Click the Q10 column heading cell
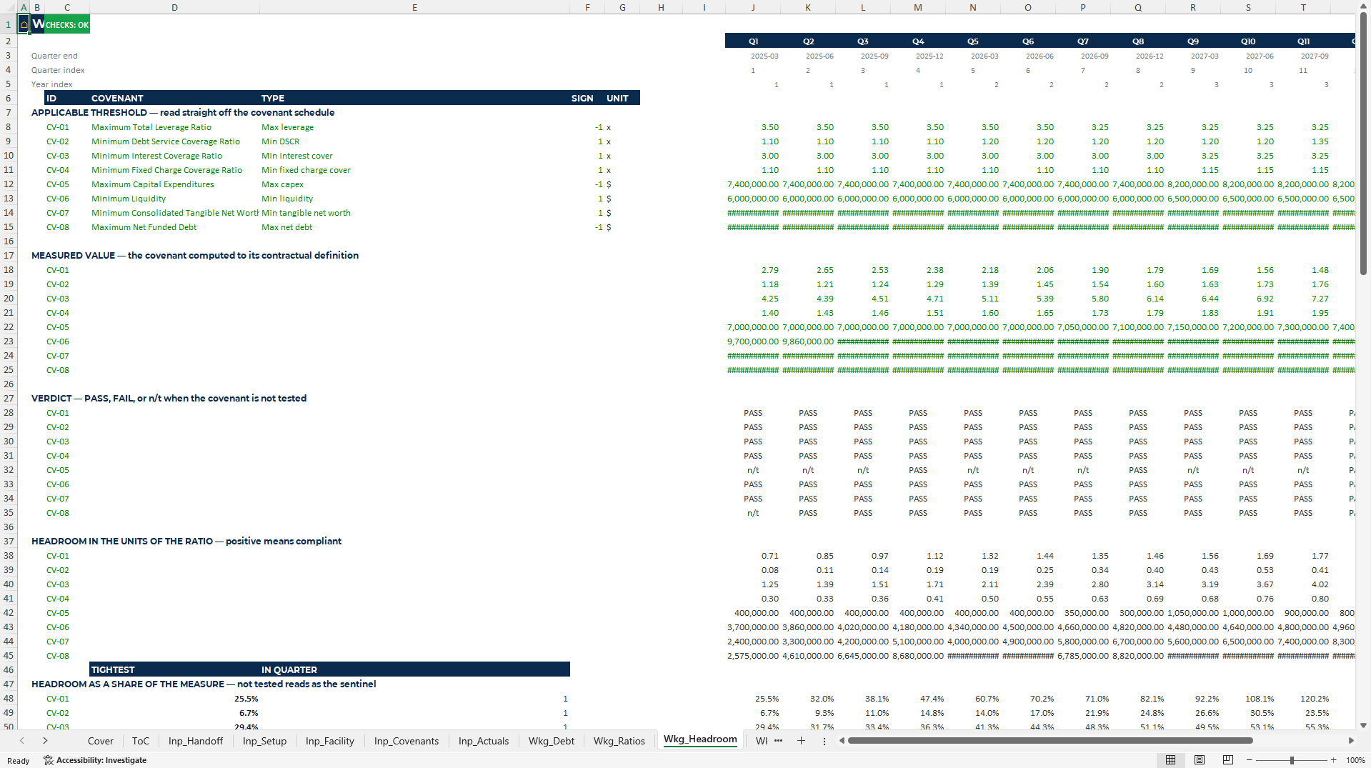 pyautogui.click(x=1248, y=41)
